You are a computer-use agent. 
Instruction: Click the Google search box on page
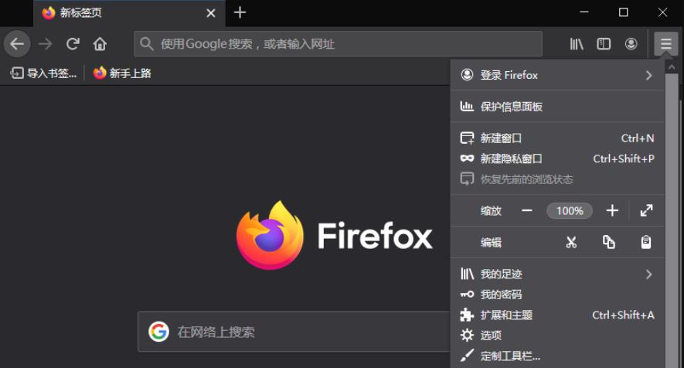(x=294, y=332)
